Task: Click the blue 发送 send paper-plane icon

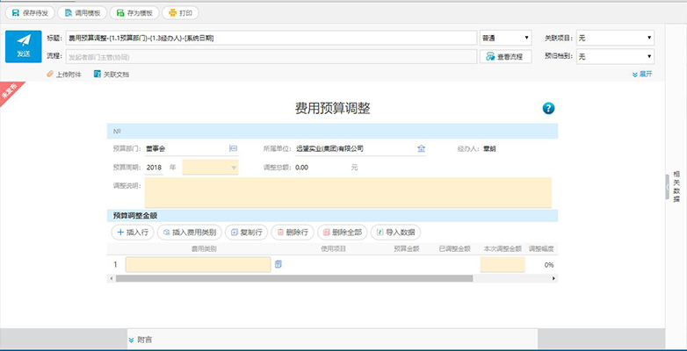Action: [24, 47]
